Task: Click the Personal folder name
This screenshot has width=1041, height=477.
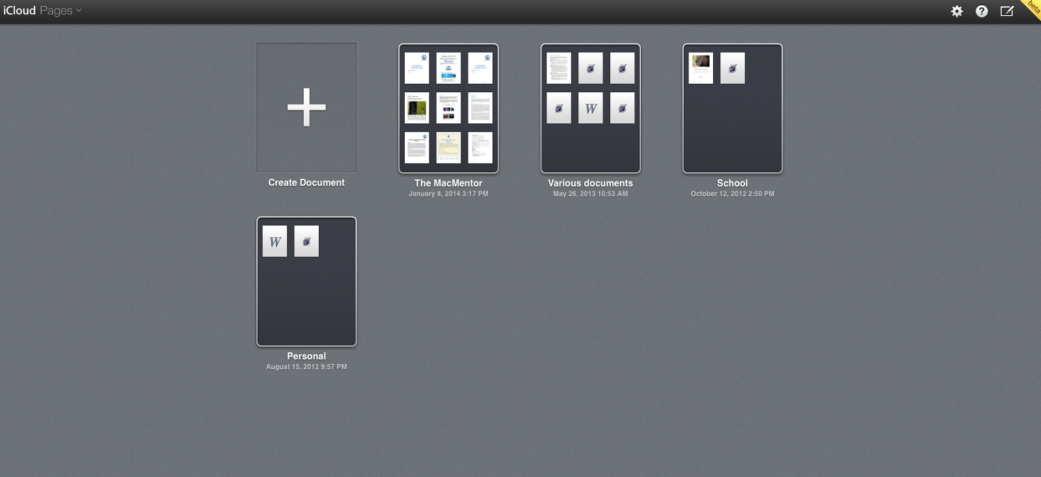Action: click(x=306, y=356)
